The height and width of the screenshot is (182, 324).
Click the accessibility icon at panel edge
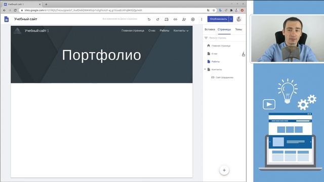(x=244, y=54)
